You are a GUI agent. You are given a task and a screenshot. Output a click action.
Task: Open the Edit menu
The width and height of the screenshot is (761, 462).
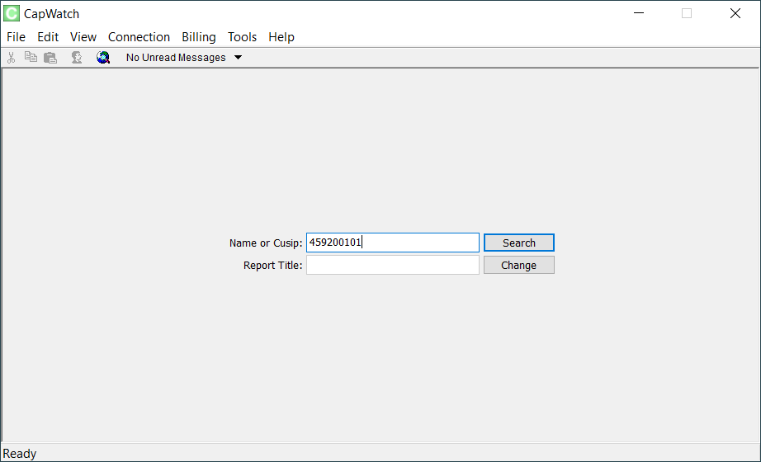tap(48, 37)
